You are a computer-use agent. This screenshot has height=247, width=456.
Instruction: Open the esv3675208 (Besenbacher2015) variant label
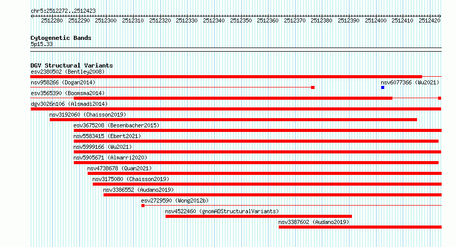pos(116,125)
